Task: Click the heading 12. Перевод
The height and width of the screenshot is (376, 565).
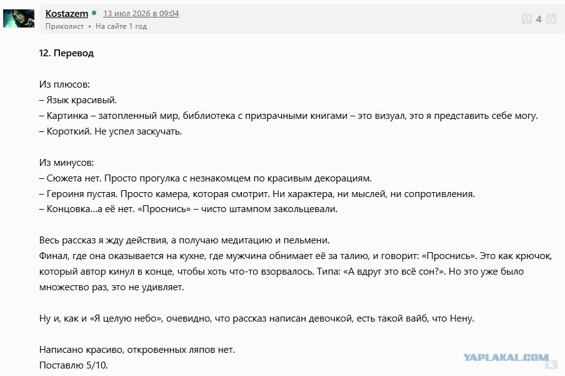Action: [66, 53]
